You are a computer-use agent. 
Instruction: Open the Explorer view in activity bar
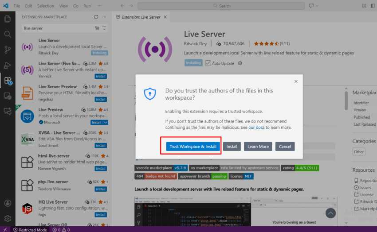(8, 19)
